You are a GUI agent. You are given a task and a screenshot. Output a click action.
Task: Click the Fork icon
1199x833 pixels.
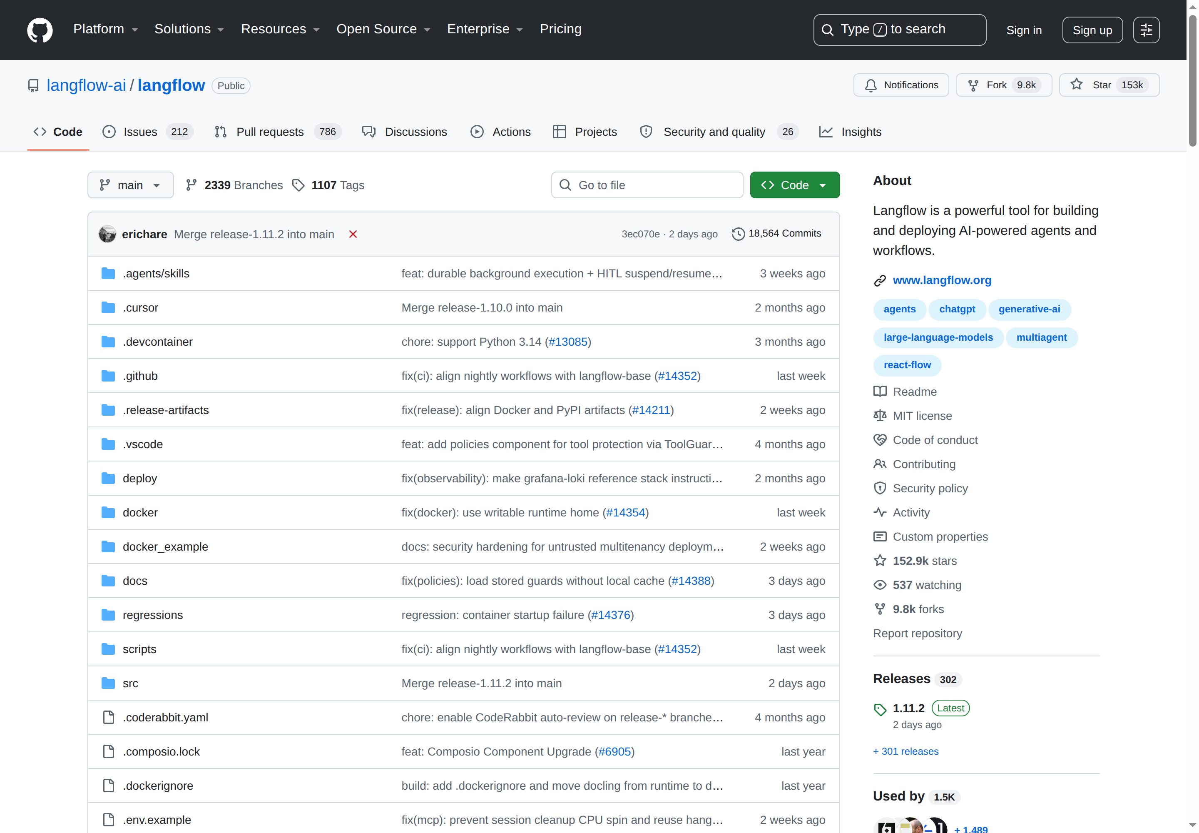(973, 85)
